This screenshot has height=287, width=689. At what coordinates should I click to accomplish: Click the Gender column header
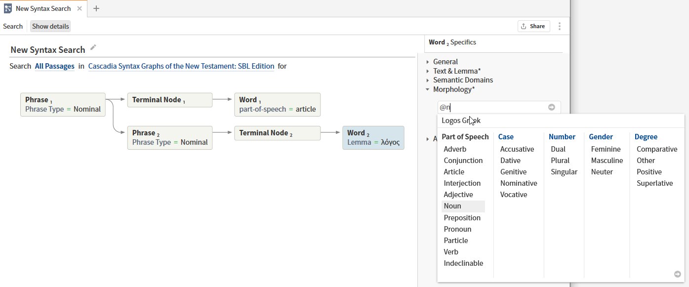pos(601,137)
